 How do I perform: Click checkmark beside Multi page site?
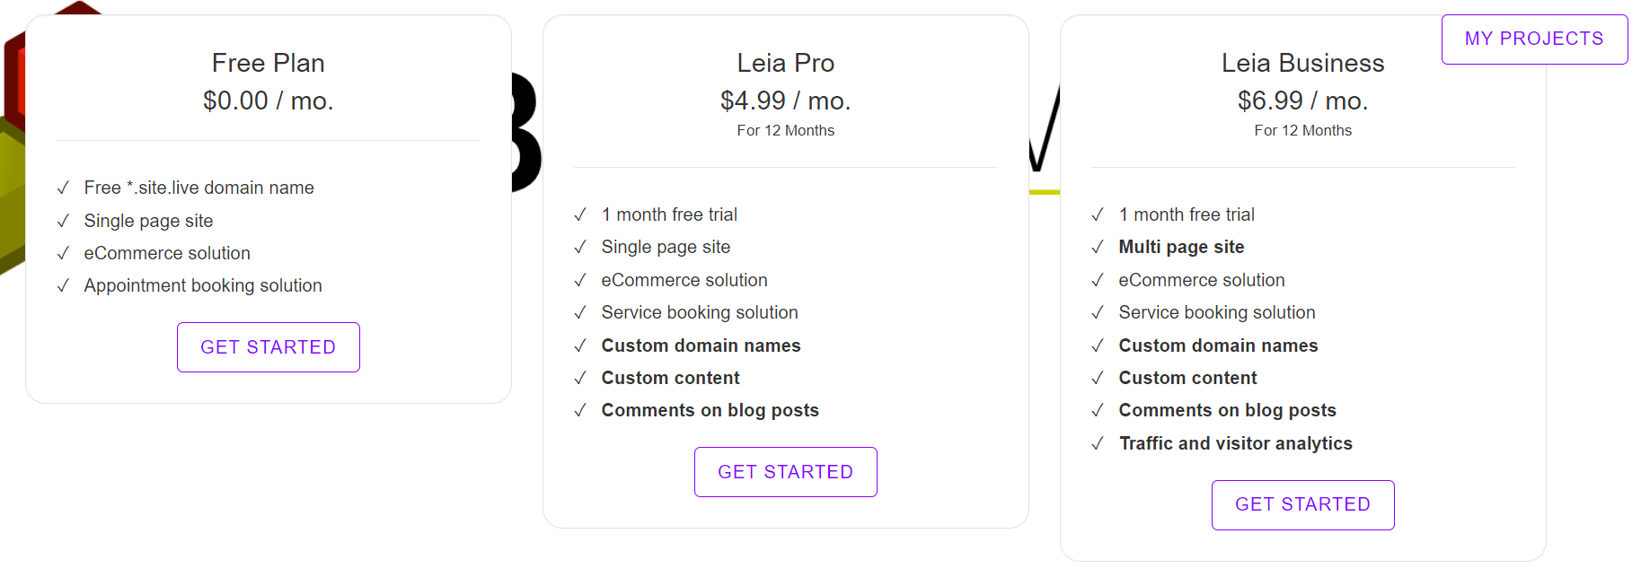1098,247
